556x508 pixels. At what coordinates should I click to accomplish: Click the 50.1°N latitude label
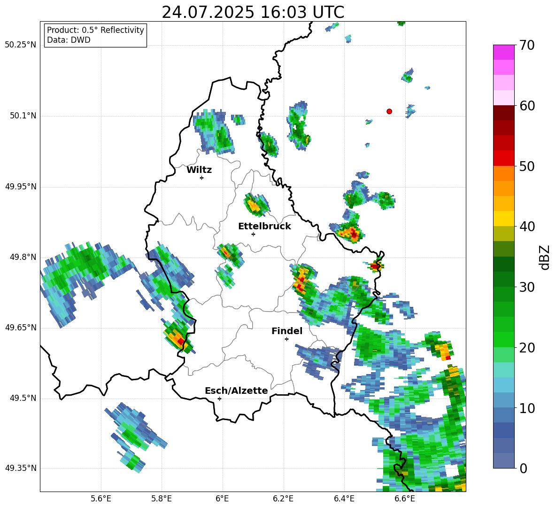click(23, 116)
